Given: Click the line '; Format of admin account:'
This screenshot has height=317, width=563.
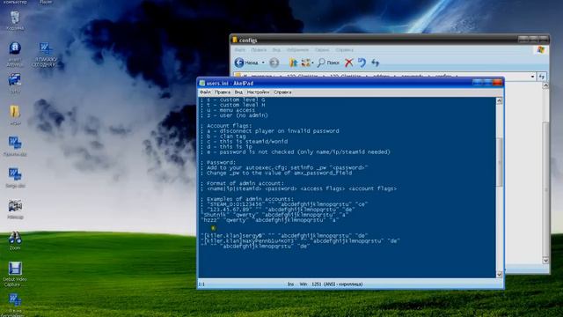Looking at the screenshot, I should 243,183.
